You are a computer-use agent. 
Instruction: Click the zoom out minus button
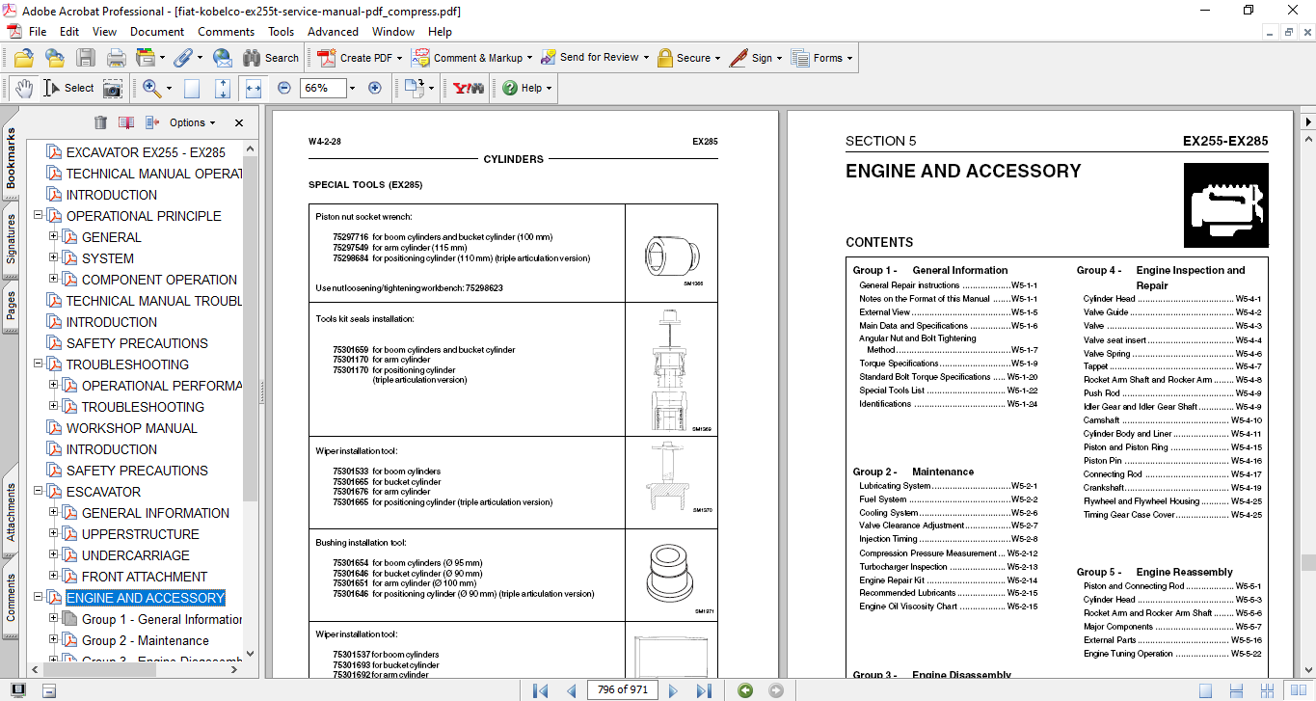(284, 88)
